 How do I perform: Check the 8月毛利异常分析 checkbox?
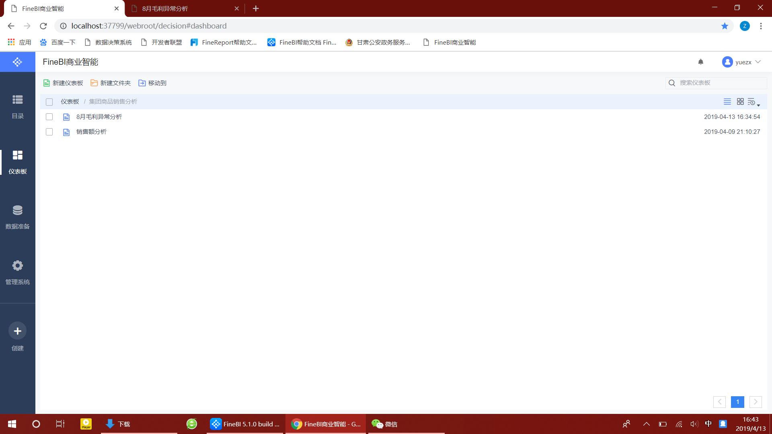point(49,117)
